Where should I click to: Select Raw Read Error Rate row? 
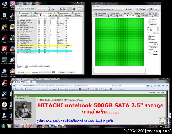point(44,20)
